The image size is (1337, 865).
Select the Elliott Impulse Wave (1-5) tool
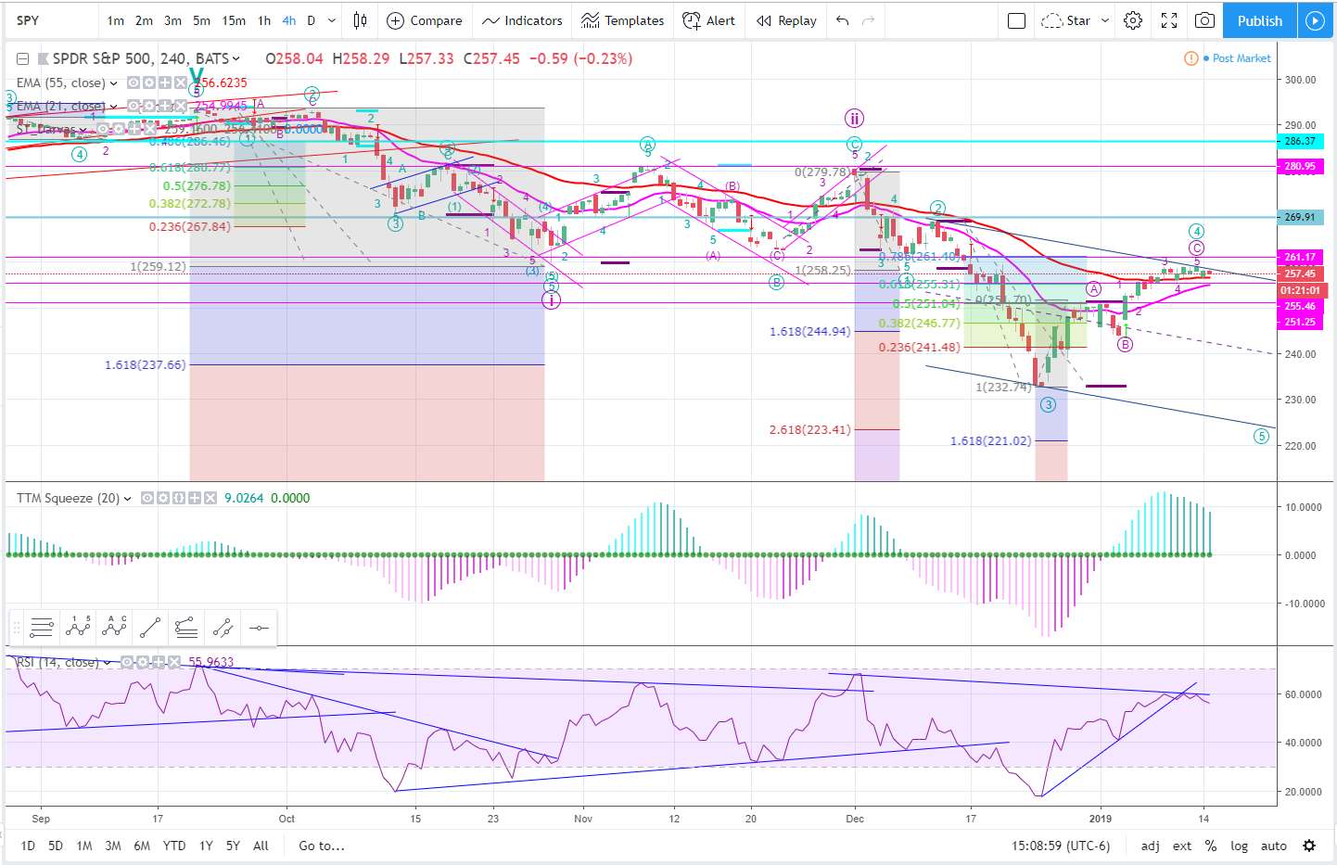pos(78,629)
